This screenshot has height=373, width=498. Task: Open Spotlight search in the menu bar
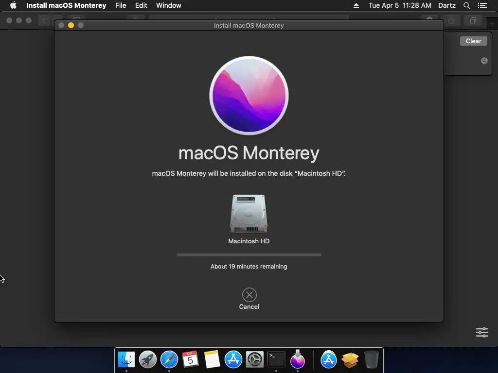tap(466, 5)
